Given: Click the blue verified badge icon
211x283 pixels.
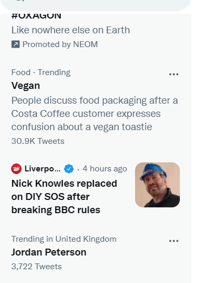Looking at the screenshot, I should pos(69,169).
